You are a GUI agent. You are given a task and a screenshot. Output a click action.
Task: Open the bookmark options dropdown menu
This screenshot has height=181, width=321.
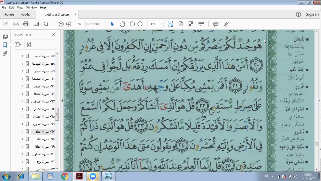(x=18, y=44)
